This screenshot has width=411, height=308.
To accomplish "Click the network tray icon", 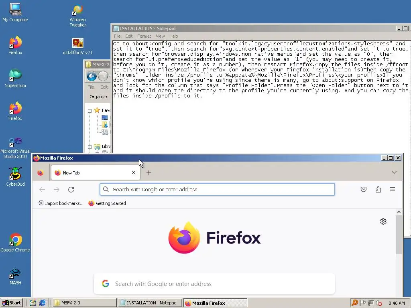I will pos(370,303).
